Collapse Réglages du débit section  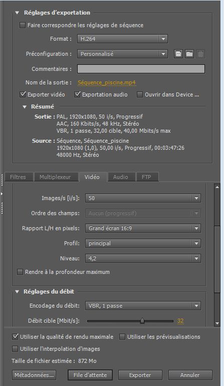tap(17, 292)
